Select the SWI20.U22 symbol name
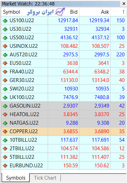 tap(22, 89)
